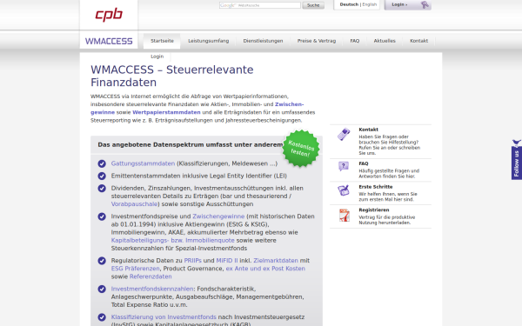Open the Startseite tab

pos(162,41)
